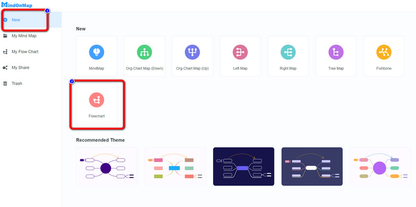This screenshot has height=207, width=416.
Task: Click the Flowchart label text
Action: pos(97,116)
